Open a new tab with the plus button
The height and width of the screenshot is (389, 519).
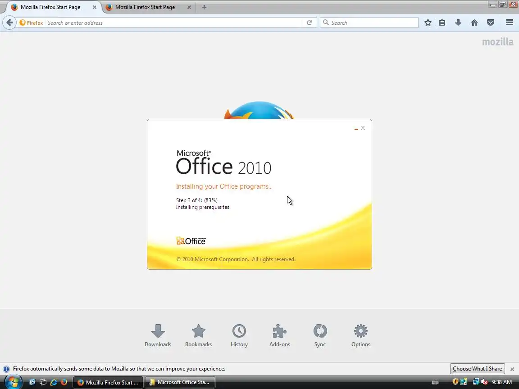(x=204, y=7)
